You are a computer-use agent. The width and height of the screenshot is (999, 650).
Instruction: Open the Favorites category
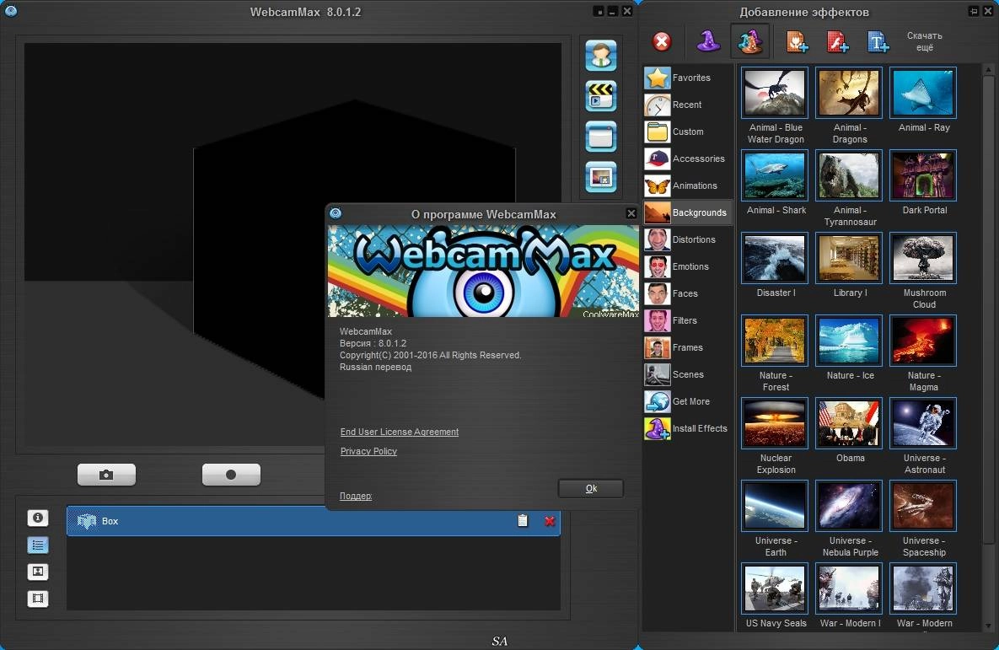pos(688,78)
